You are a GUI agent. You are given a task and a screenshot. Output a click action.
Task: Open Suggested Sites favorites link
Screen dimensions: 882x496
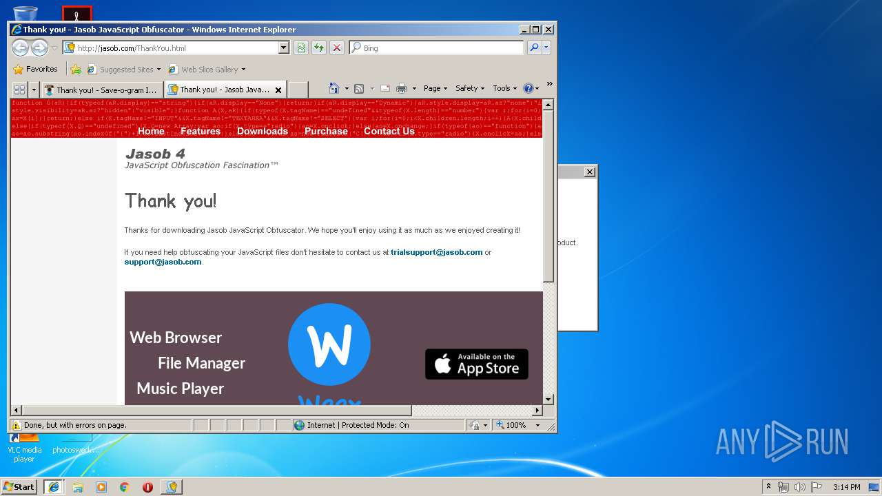[124, 69]
